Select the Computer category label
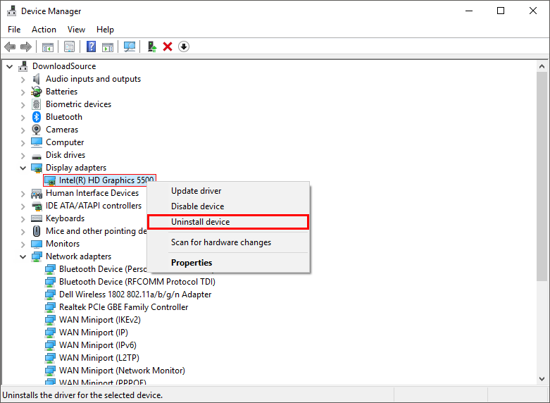The height and width of the screenshot is (403, 550). tap(65, 142)
